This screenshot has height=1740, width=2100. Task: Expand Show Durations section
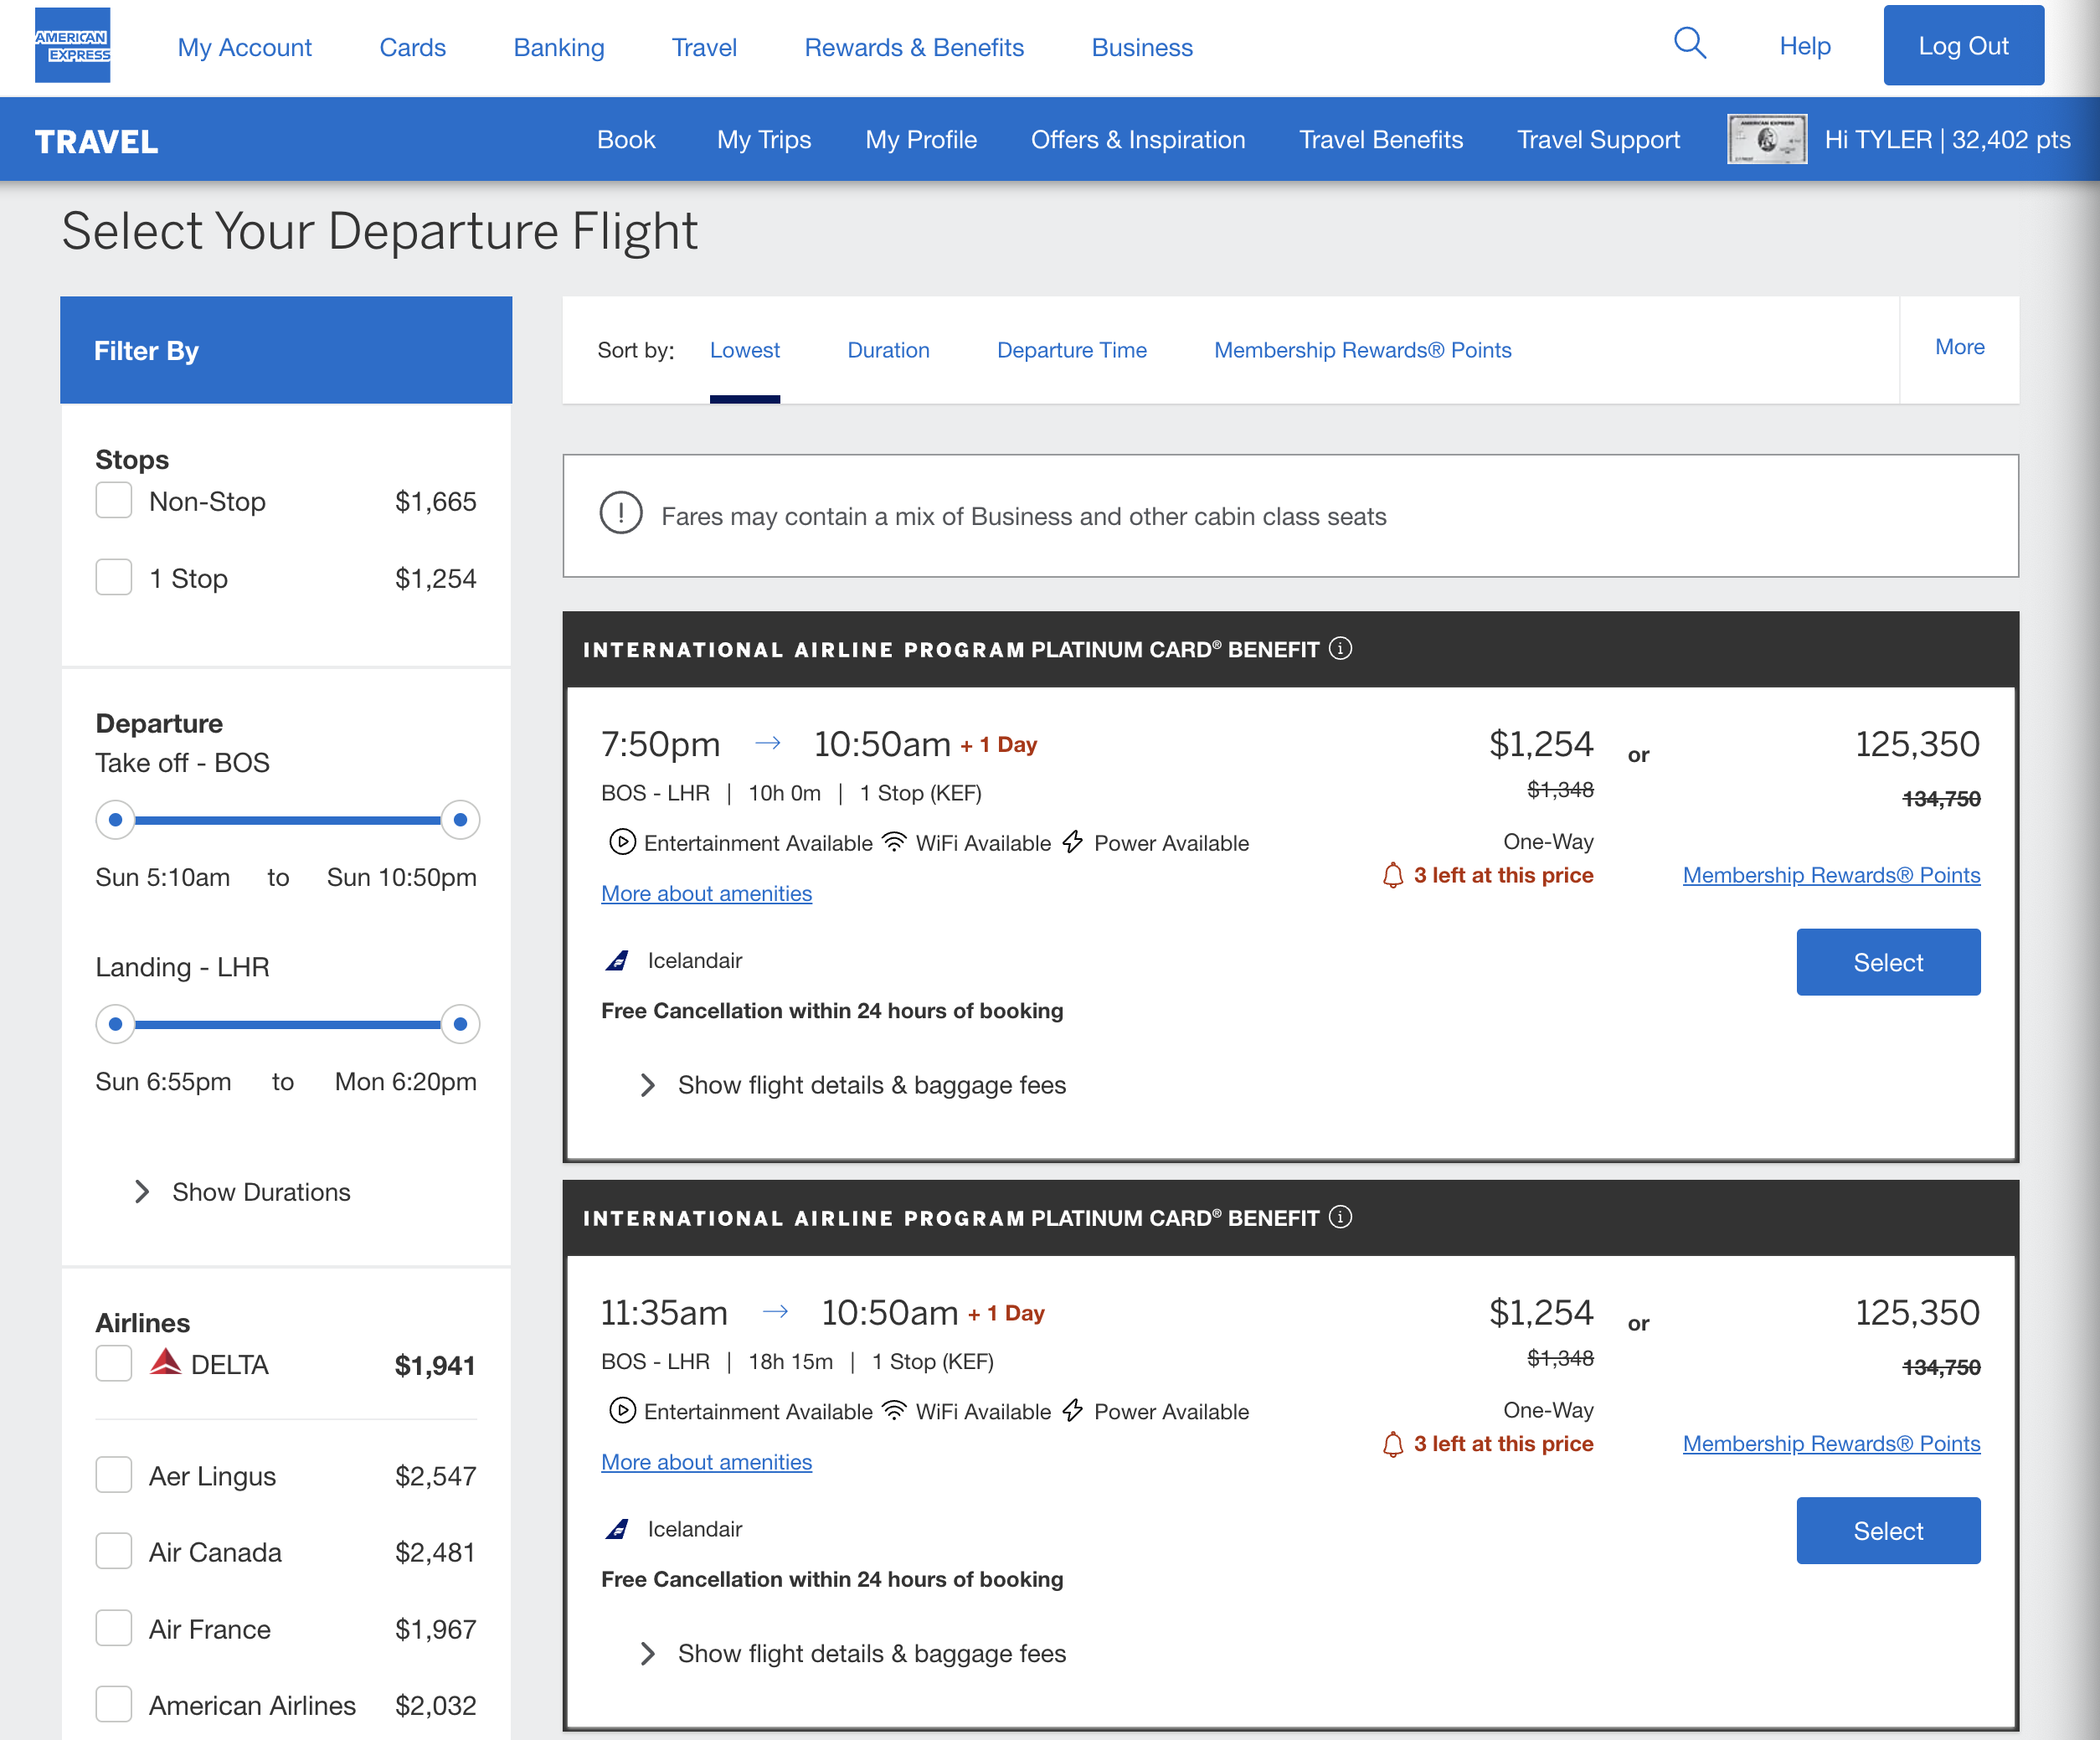click(242, 1192)
